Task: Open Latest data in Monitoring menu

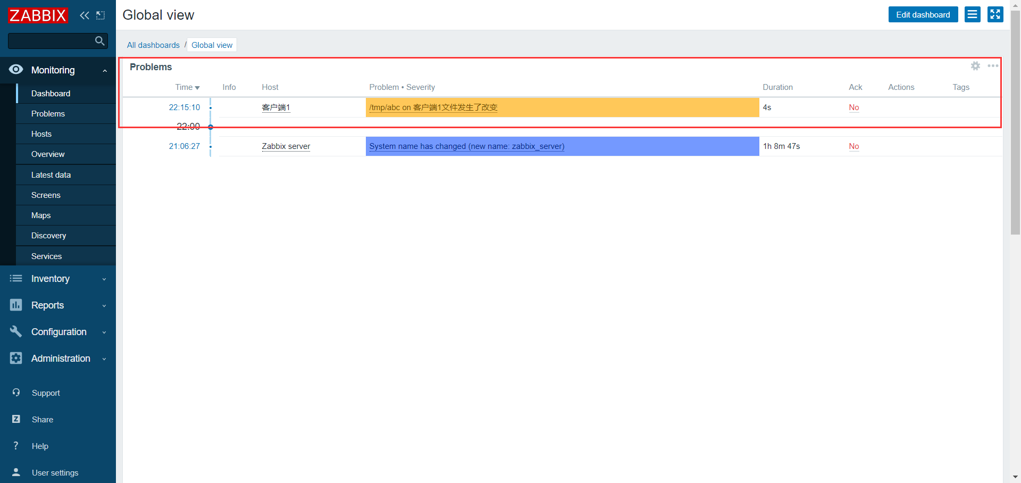Action: (x=51, y=175)
